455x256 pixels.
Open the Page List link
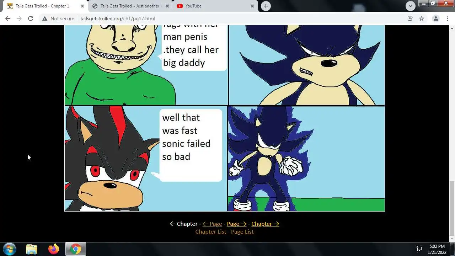click(x=242, y=231)
